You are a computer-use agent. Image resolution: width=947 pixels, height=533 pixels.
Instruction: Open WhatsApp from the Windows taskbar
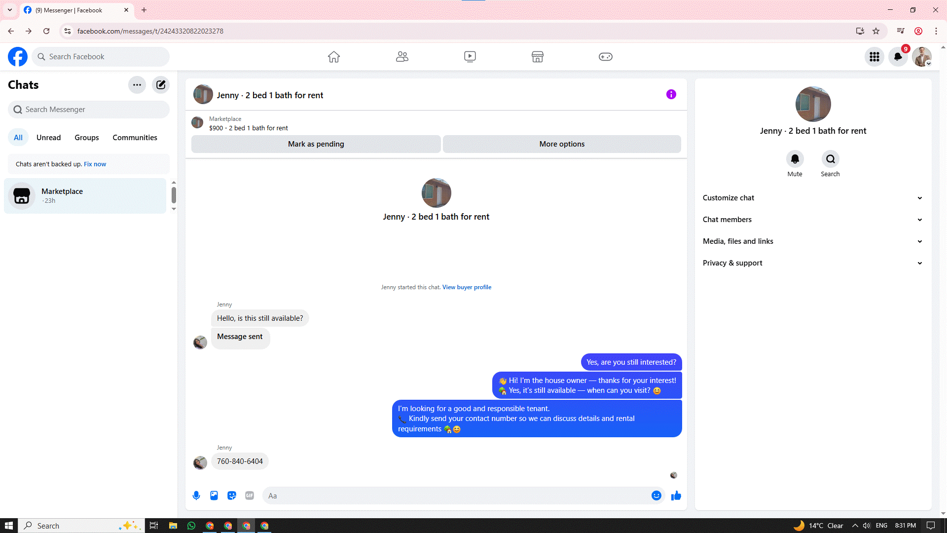(x=191, y=526)
